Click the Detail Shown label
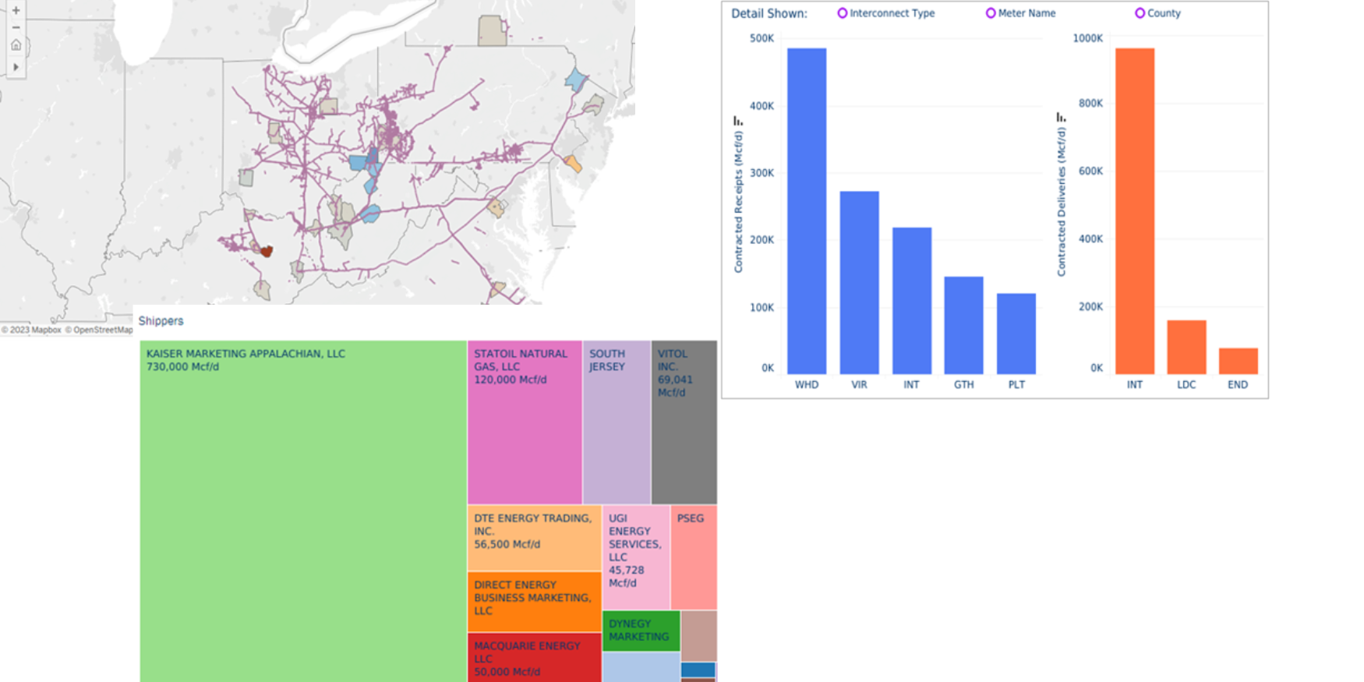Viewport: 1364px width, 682px height. pos(769,13)
